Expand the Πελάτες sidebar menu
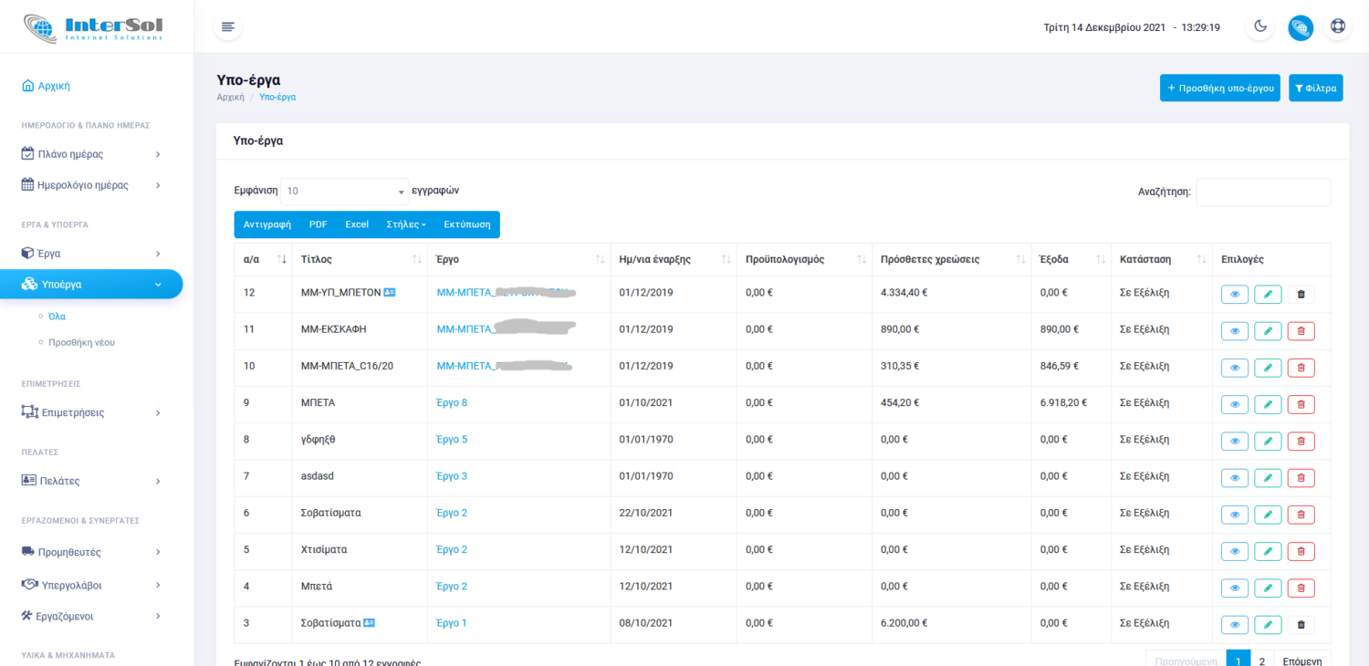 point(91,481)
